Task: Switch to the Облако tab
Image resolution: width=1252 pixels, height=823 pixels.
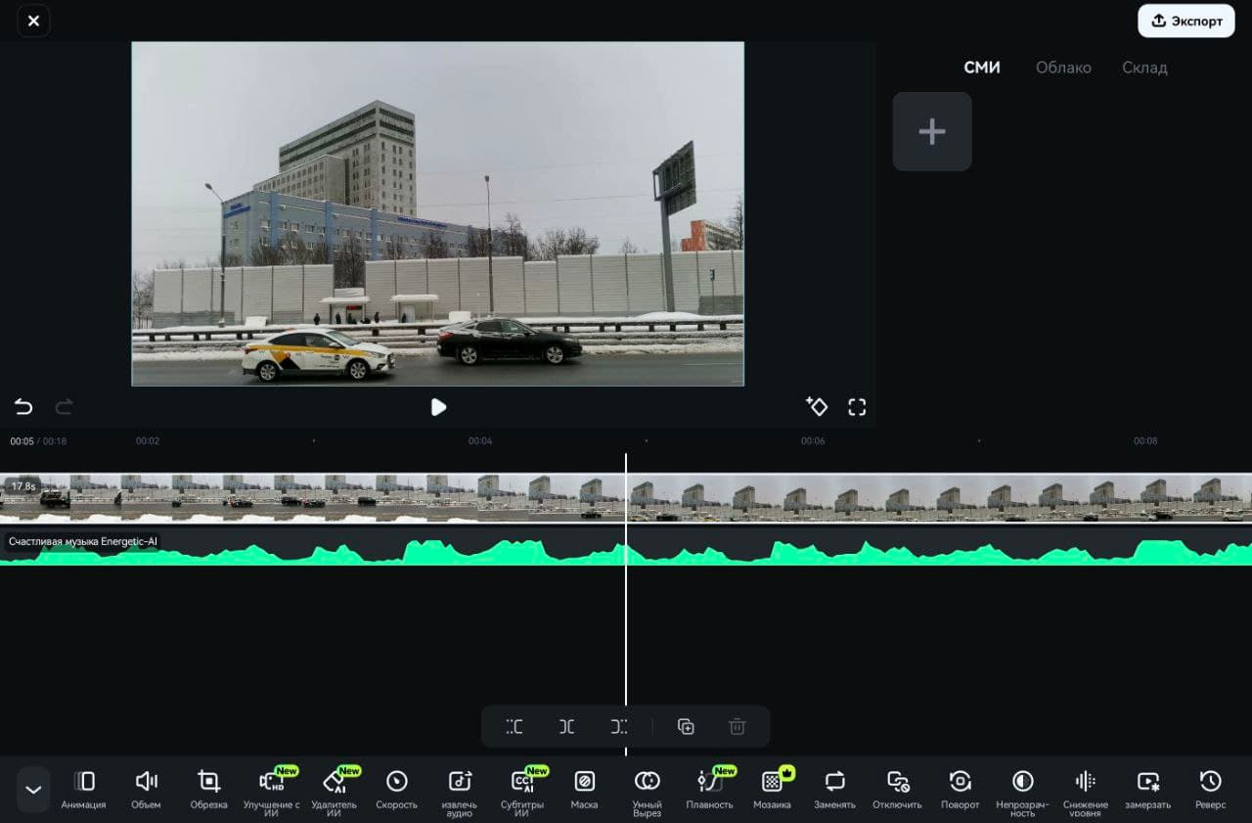Action: [1063, 68]
